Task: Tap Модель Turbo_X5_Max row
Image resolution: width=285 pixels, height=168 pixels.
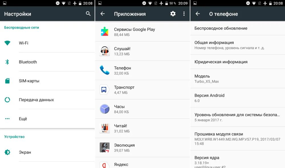Action: point(238,79)
